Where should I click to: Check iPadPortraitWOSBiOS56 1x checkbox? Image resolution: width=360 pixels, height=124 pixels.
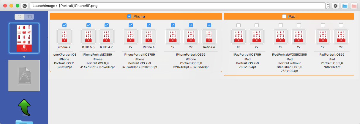point(280,25)
